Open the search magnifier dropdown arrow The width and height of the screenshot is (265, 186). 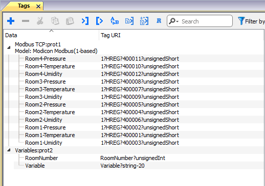tap(178, 21)
